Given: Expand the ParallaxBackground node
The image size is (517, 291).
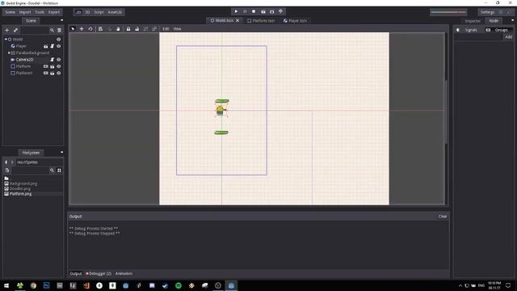Looking at the screenshot, I should [x=9, y=53].
